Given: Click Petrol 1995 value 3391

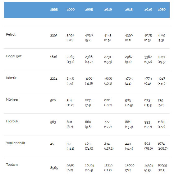Looking at the screenshot, I should (x=54, y=35).
